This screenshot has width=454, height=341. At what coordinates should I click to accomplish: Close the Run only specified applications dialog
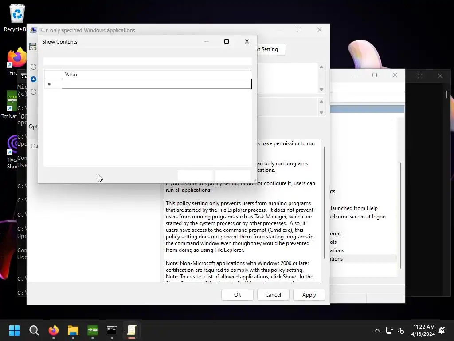[x=319, y=30]
